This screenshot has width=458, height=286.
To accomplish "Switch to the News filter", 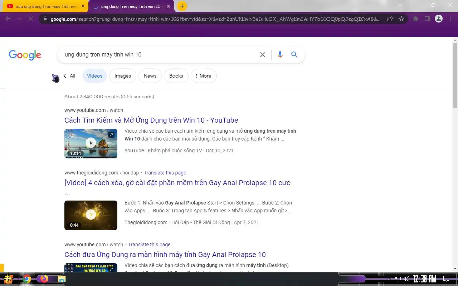I will coord(150,76).
